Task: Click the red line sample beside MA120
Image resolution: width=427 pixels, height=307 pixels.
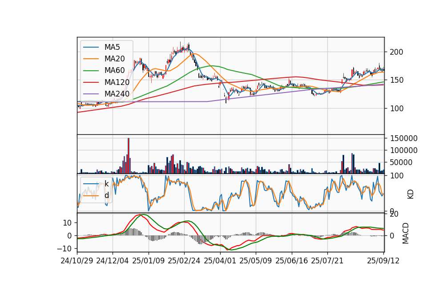Action: [91, 82]
